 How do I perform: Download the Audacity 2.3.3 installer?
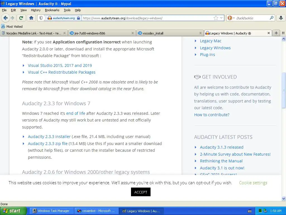tap(49, 137)
